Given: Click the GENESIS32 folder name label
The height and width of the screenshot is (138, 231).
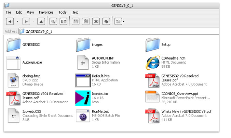Looking at the screenshot, I should (x=31, y=45).
